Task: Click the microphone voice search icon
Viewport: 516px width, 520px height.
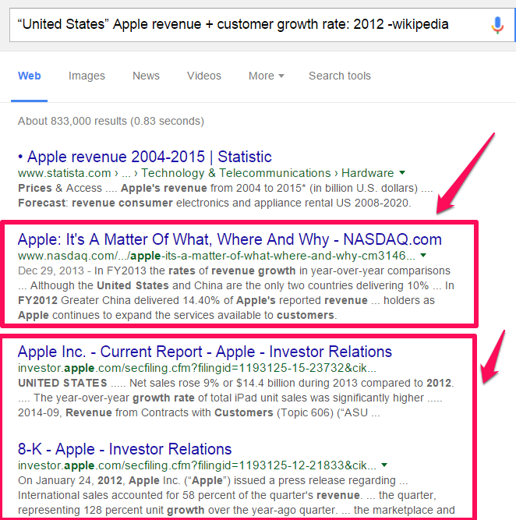Action: point(497,25)
